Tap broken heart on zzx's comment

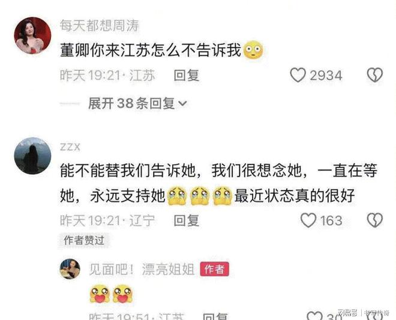375,220
